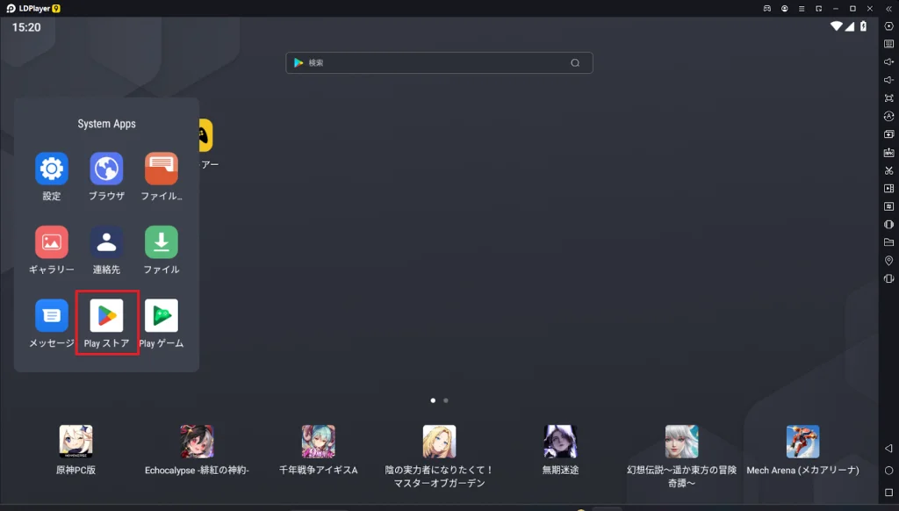The image size is (899, 511).
Task: Open the synchronizer sidebar icon
Action: 888,206
